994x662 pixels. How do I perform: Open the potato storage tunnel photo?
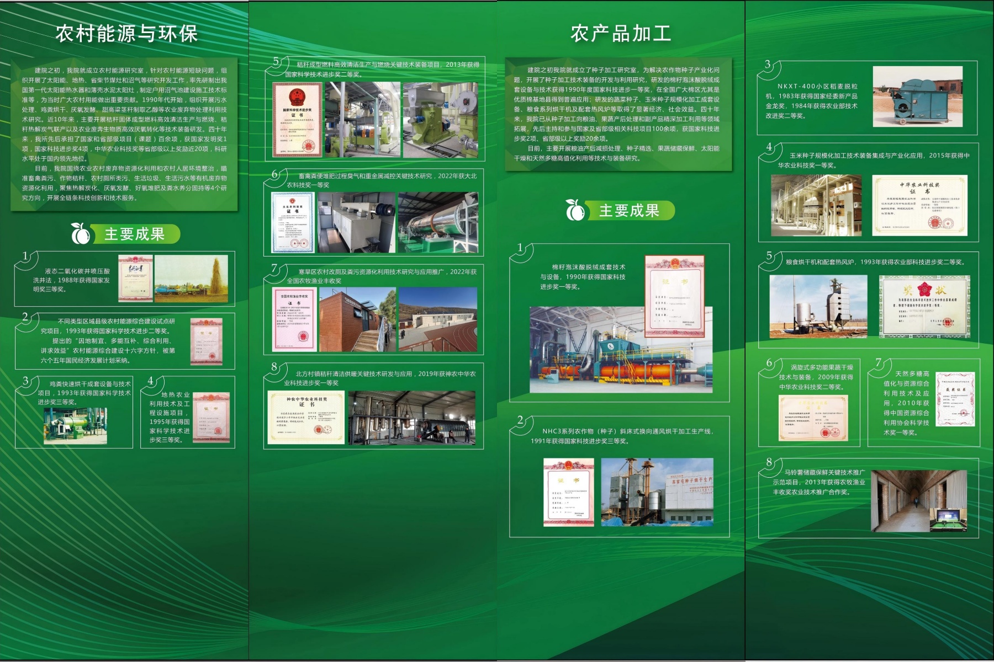coord(919,501)
